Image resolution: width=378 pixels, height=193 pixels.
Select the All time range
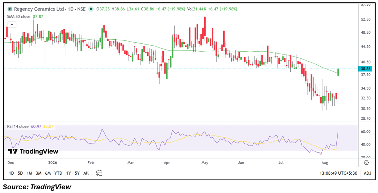click(x=86, y=173)
